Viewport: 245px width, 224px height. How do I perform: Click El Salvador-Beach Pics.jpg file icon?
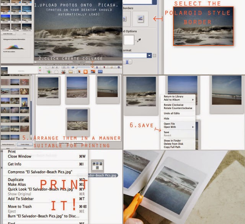click(97, 166)
